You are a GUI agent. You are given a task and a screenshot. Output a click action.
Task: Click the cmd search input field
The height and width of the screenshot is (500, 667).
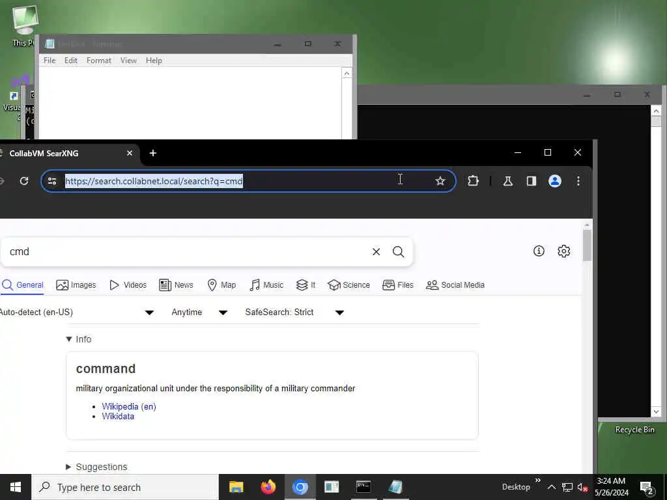click(185, 252)
